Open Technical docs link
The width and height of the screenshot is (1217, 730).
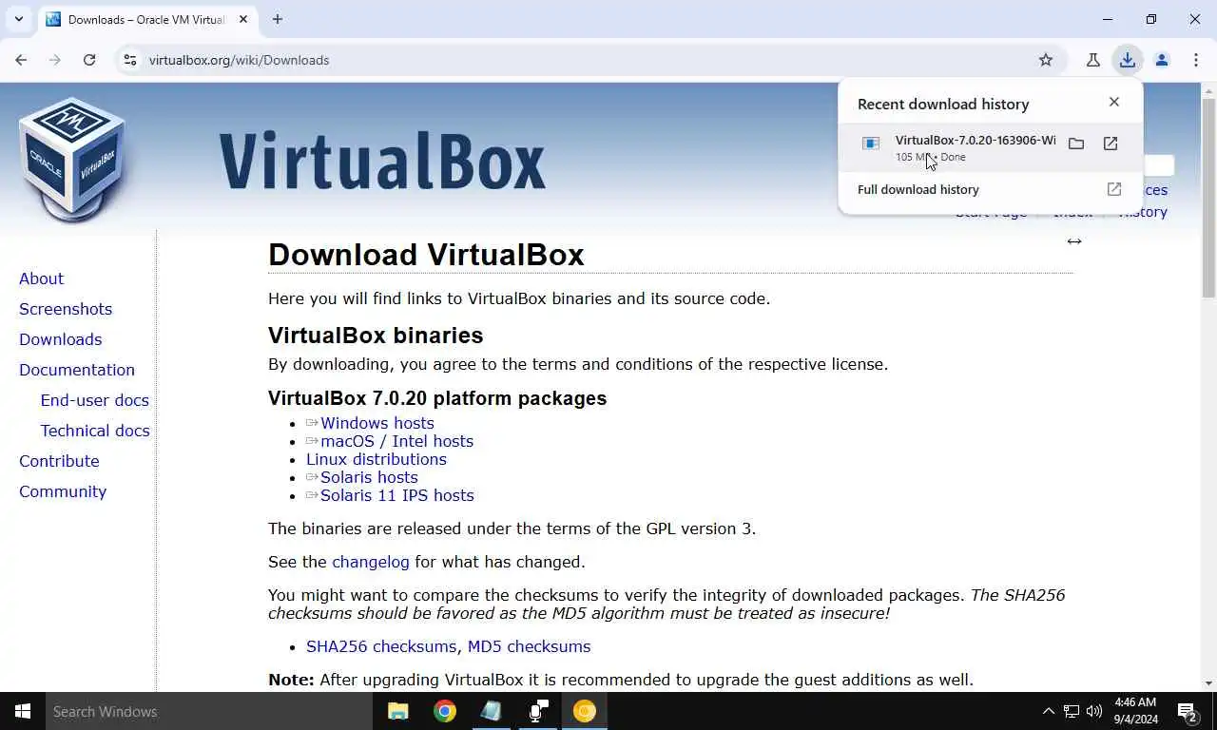(x=95, y=431)
